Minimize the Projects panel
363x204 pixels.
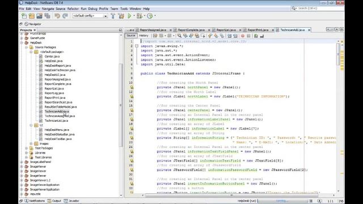pyautogui.click(x=120, y=30)
